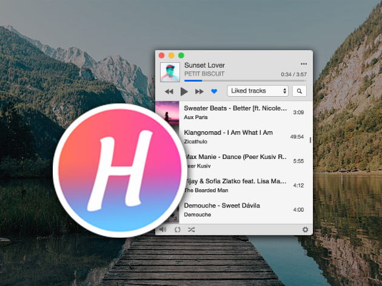The height and width of the screenshot is (286, 382).
Task: Click the volume speaker icon
Action: [x=163, y=230]
